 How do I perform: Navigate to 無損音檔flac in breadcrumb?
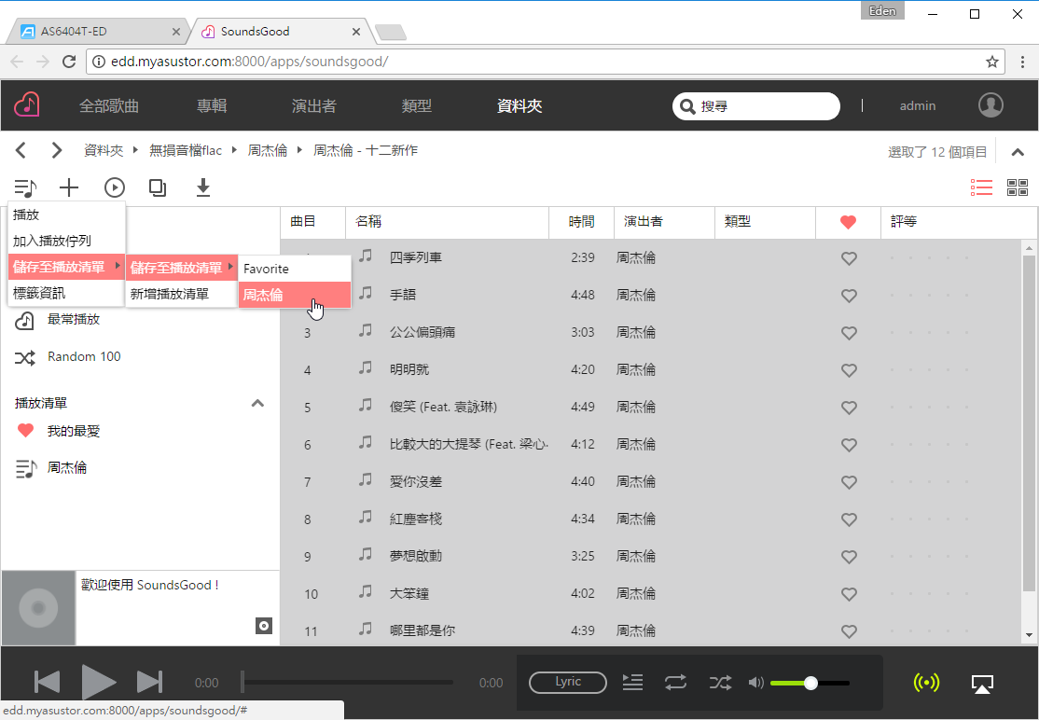tap(186, 150)
